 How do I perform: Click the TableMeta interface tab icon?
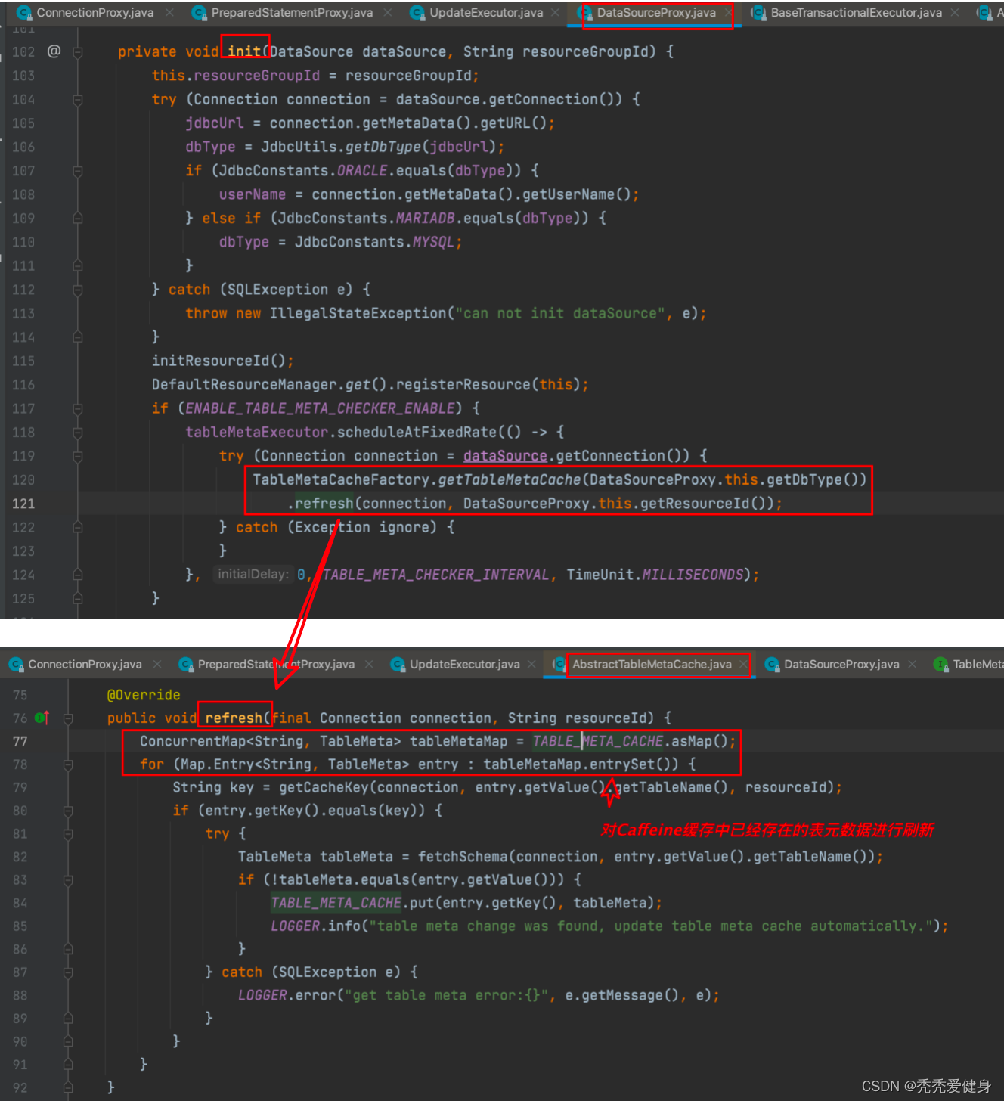[940, 665]
